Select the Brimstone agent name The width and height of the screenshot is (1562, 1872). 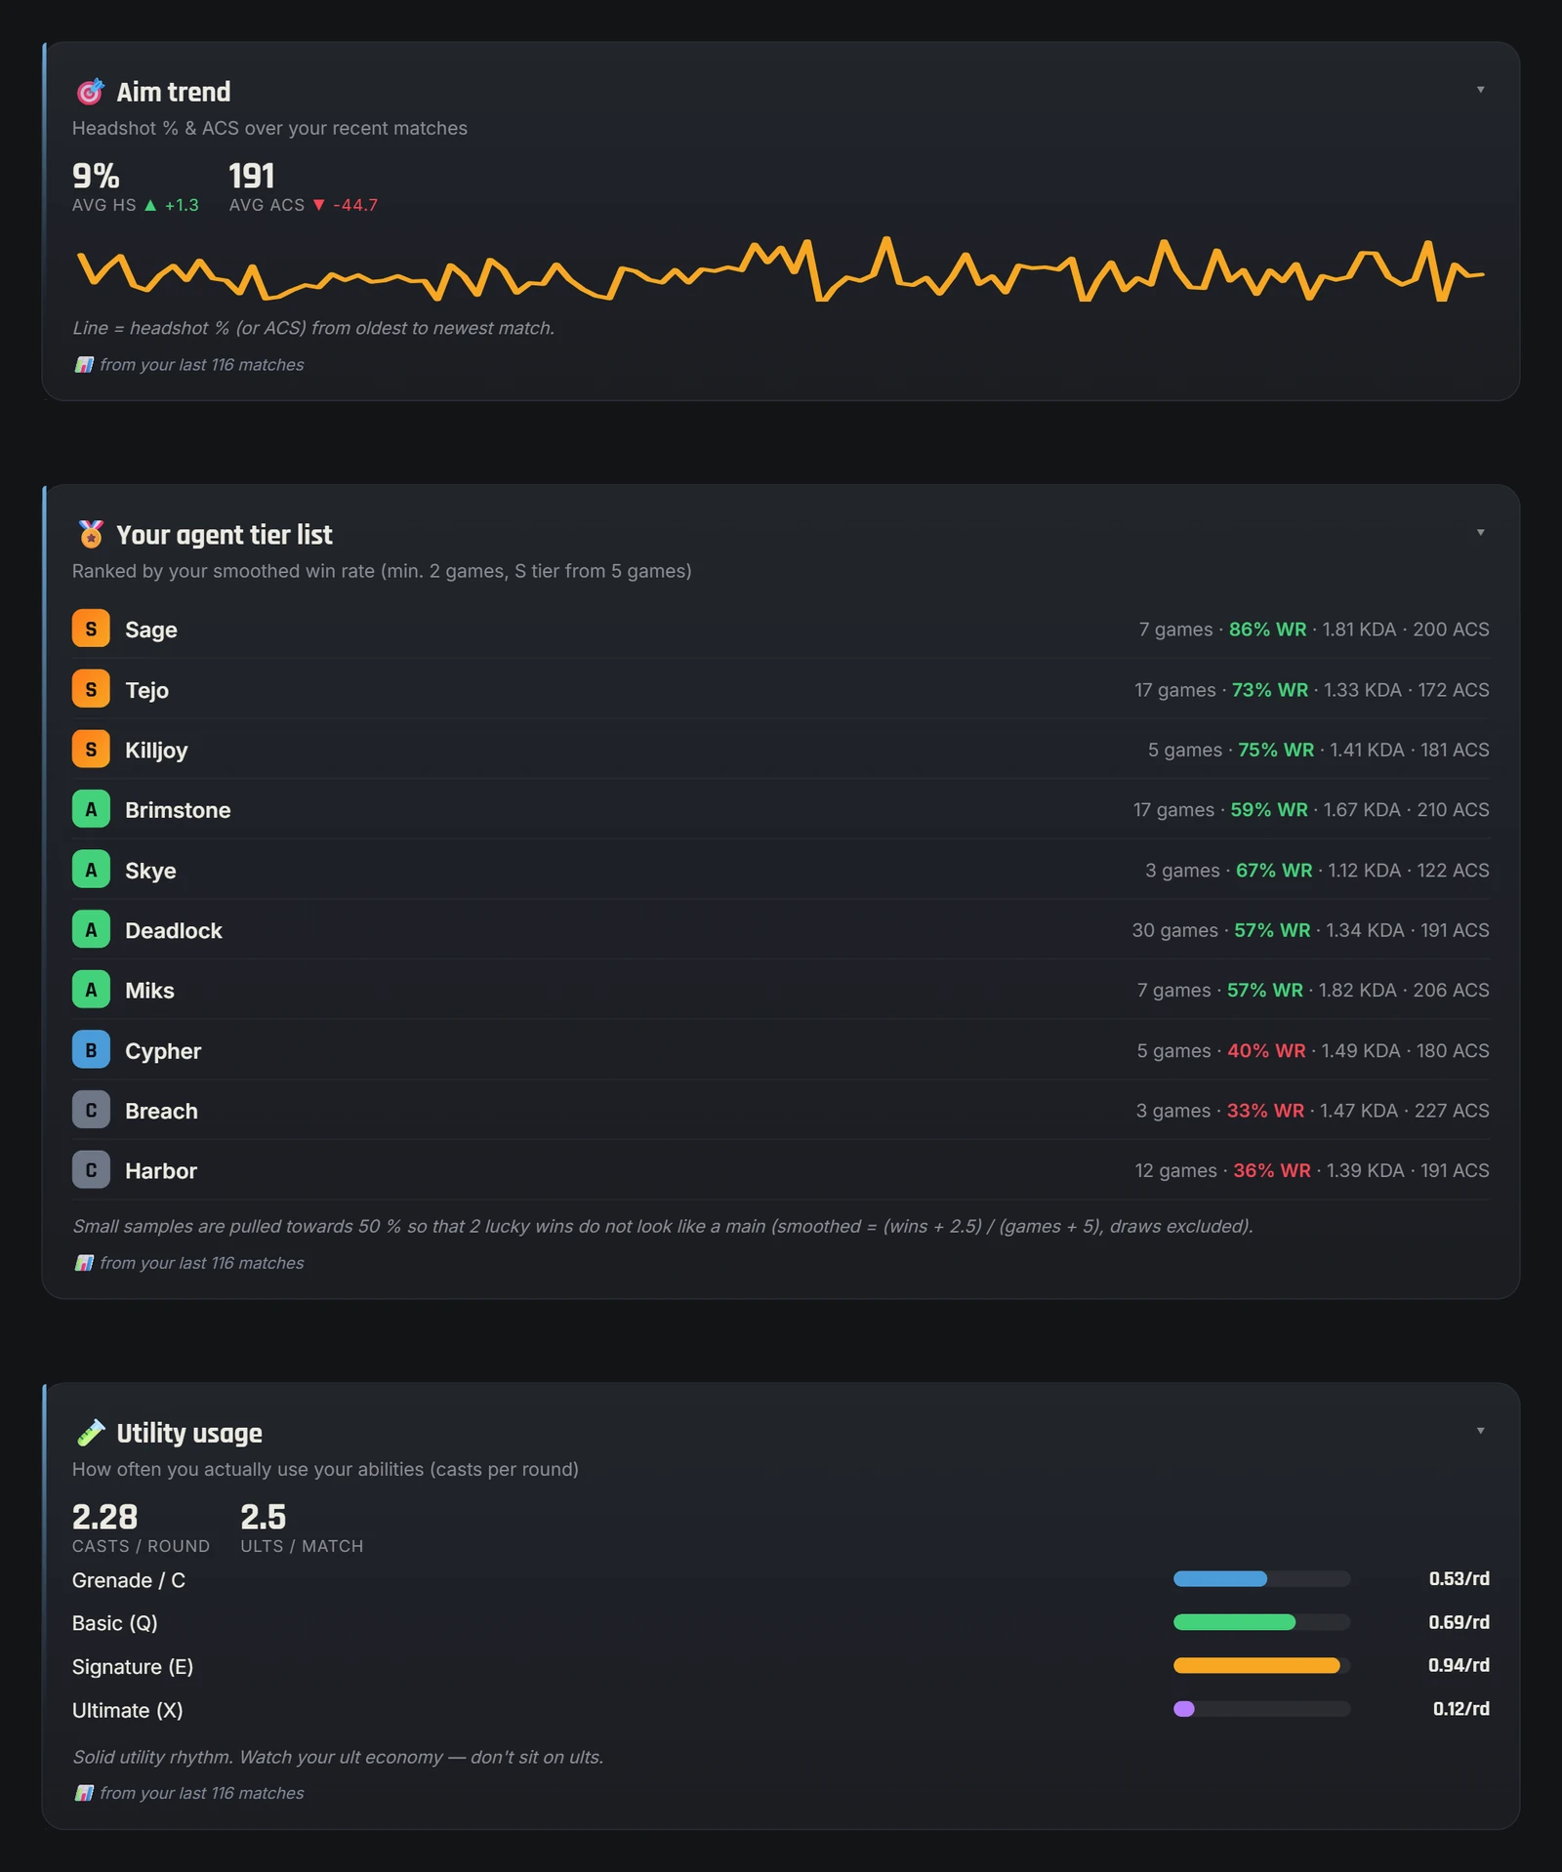[x=178, y=810]
